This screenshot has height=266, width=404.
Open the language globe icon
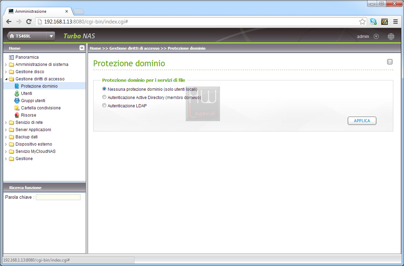(x=391, y=37)
